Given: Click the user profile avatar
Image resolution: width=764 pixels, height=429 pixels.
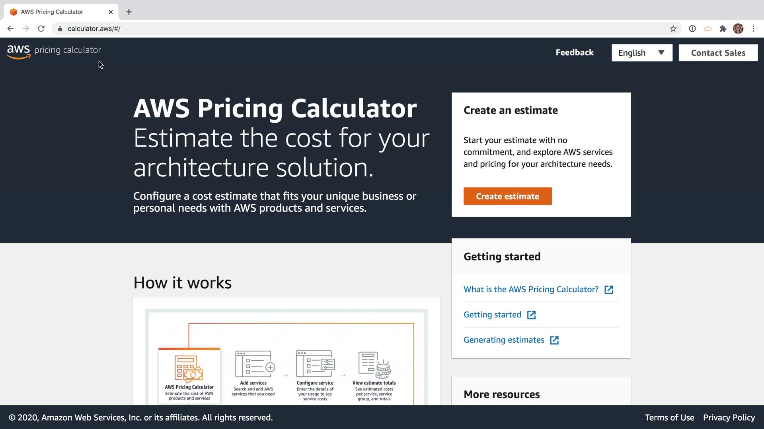Looking at the screenshot, I should 738,29.
